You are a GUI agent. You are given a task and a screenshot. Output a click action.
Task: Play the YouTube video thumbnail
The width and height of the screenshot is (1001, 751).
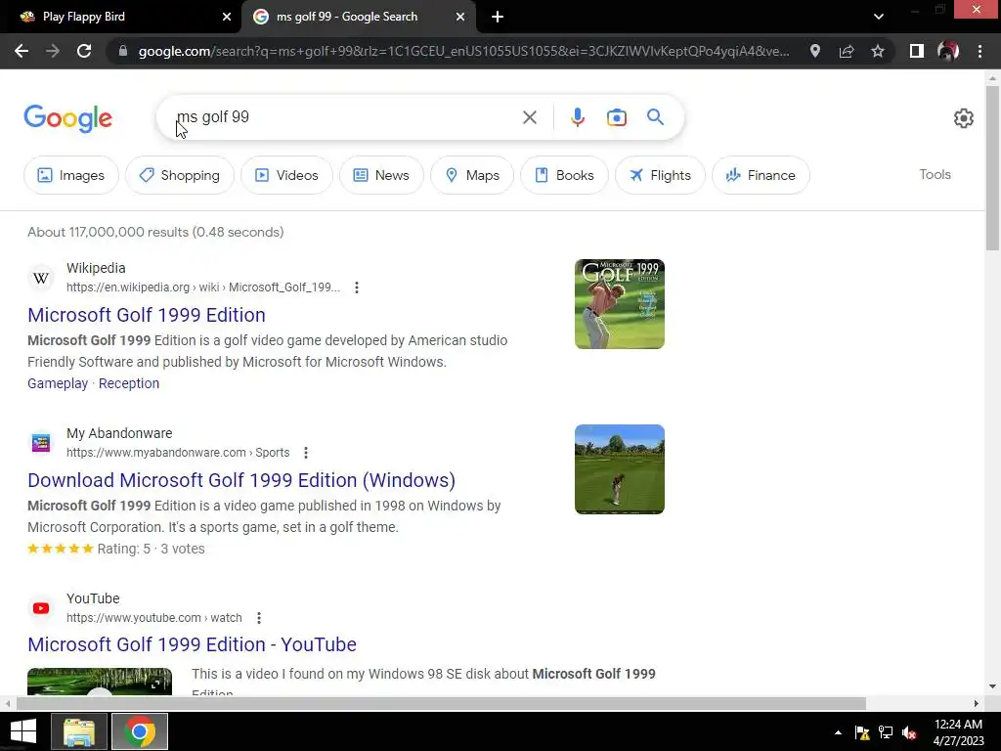coord(100,681)
